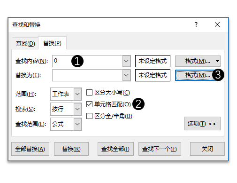Enable the 区分大小写(C) checkbox
The height and width of the screenshot is (183, 237).
tap(89, 93)
